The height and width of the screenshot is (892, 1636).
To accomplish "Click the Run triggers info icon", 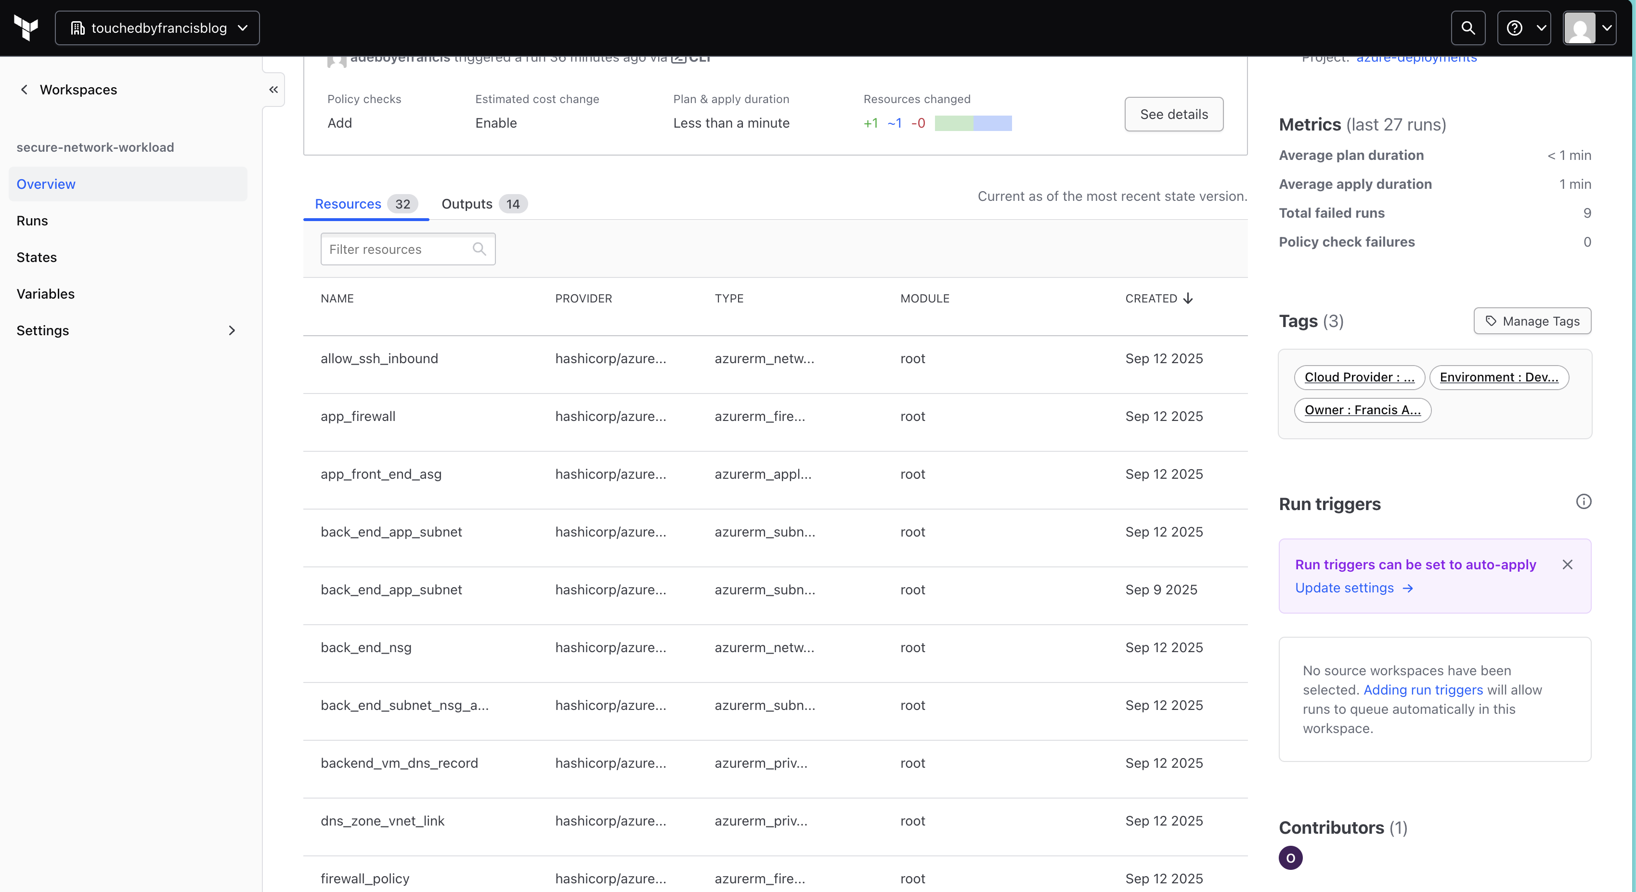I will (1584, 501).
